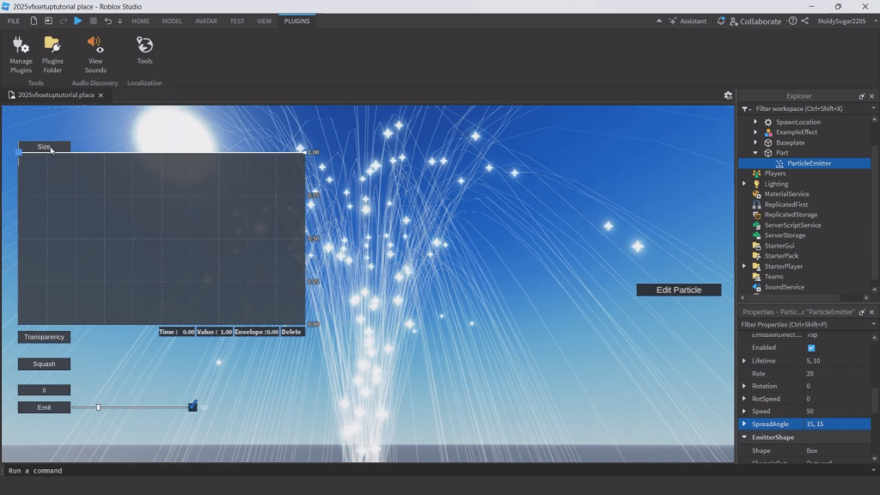This screenshot has height=495, width=880.
Task: Click the Edit Particle button
Action: [x=679, y=290]
